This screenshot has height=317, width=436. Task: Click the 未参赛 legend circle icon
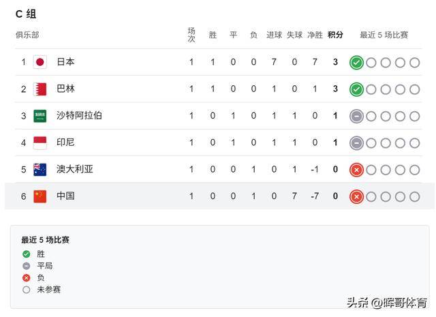(x=27, y=290)
